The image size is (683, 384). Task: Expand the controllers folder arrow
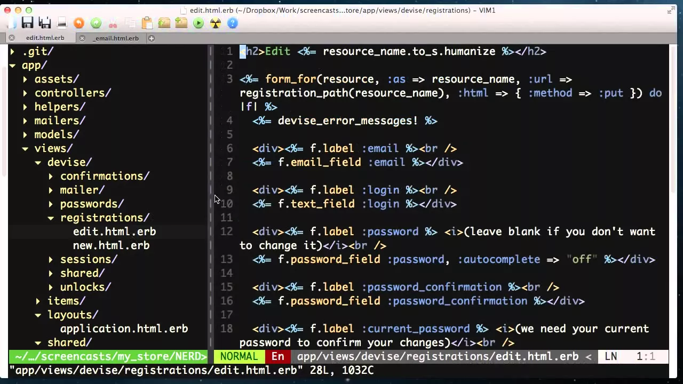click(x=25, y=93)
